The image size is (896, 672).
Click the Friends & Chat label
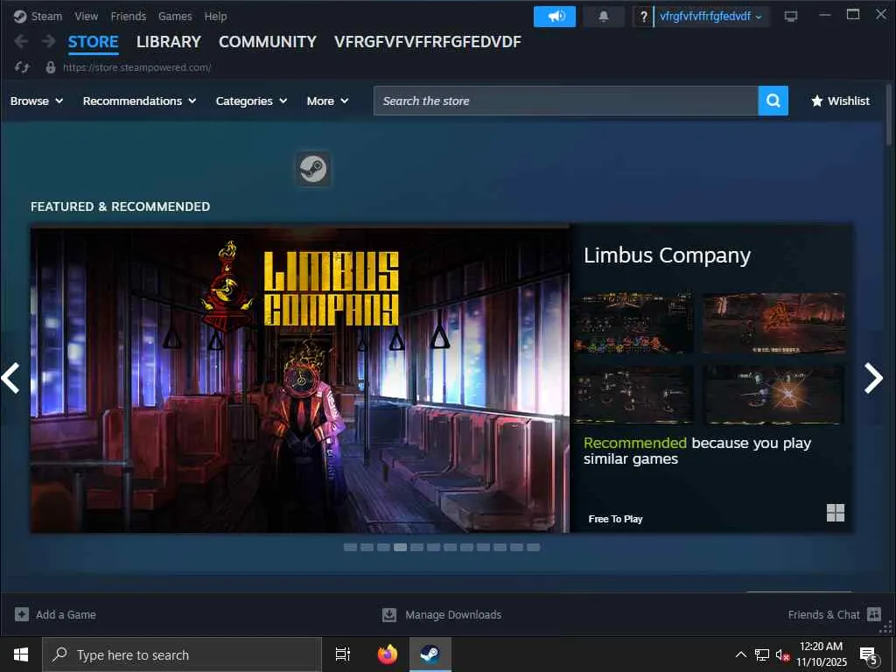coord(823,615)
